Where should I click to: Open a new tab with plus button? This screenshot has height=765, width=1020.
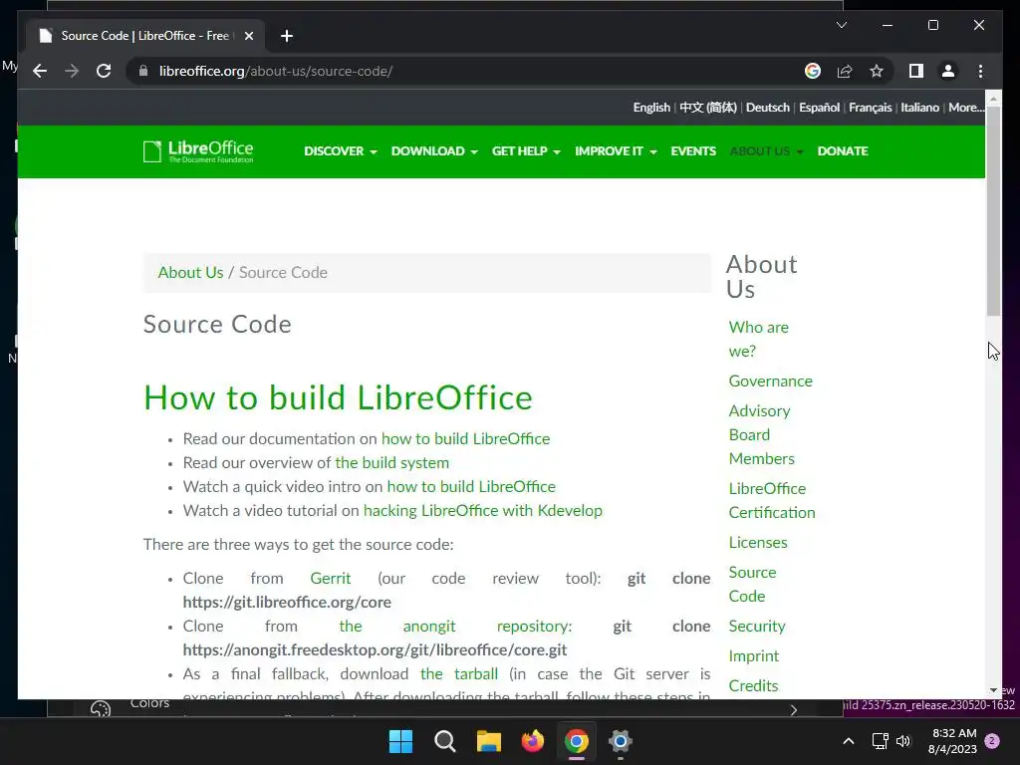[287, 36]
